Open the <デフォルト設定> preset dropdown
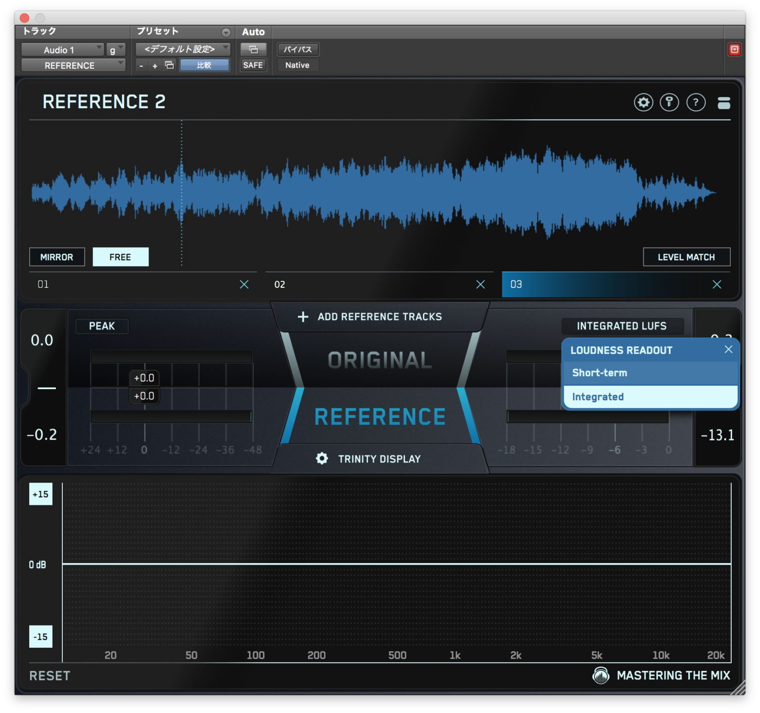760x713 pixels. coord(182,49)
